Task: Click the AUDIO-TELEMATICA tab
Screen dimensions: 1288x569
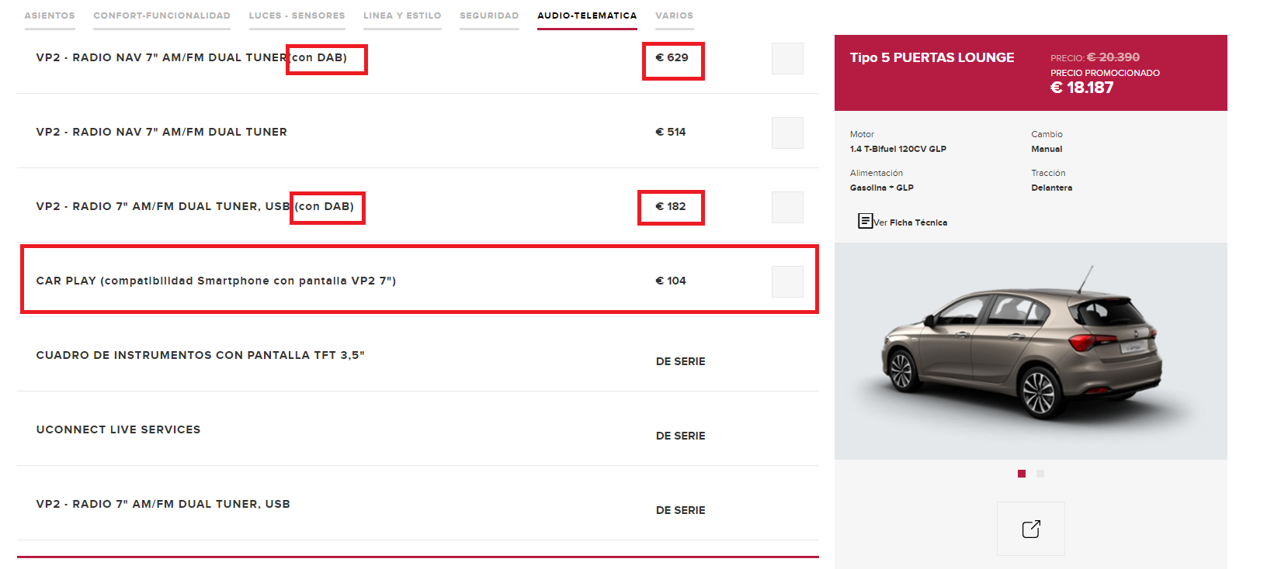Action: [587, 16]
